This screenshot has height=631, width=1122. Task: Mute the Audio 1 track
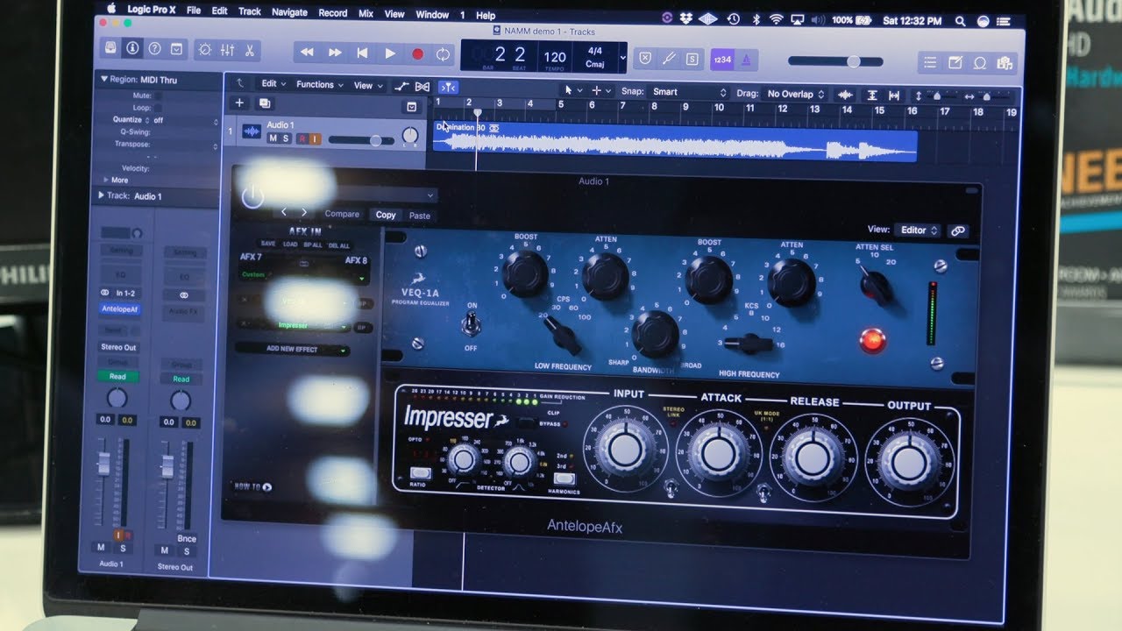tap(273, 138)
